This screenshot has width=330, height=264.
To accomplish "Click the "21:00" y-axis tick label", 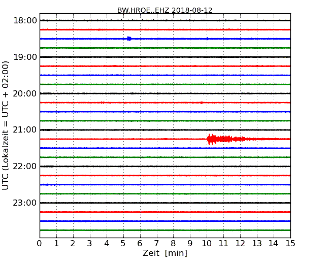I will [x=25, y=130].
